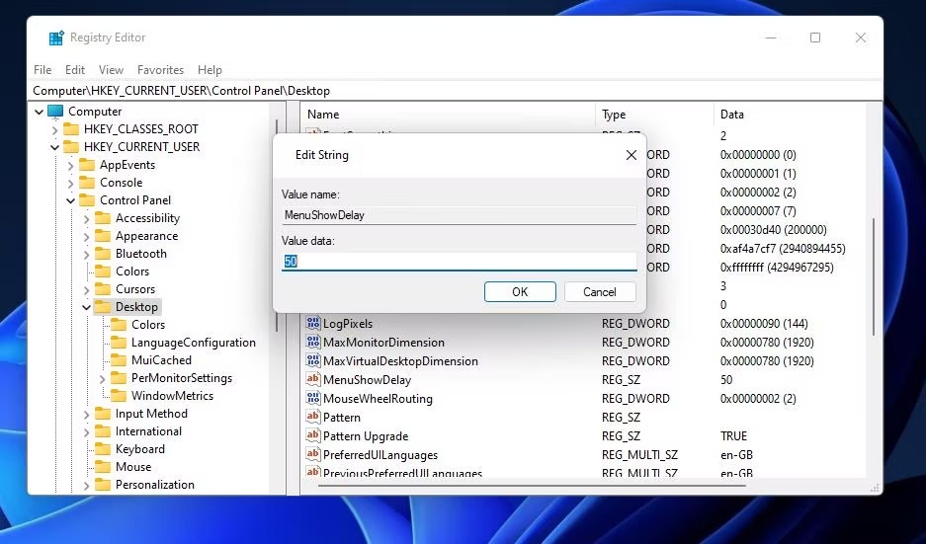926x544 pixels.
Task: Expand the AppEvents key
Action: click(x=71, y=165)
